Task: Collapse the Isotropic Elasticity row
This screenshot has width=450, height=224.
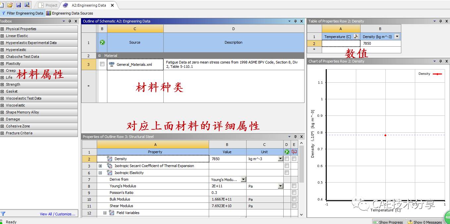Action: point(100,173)
